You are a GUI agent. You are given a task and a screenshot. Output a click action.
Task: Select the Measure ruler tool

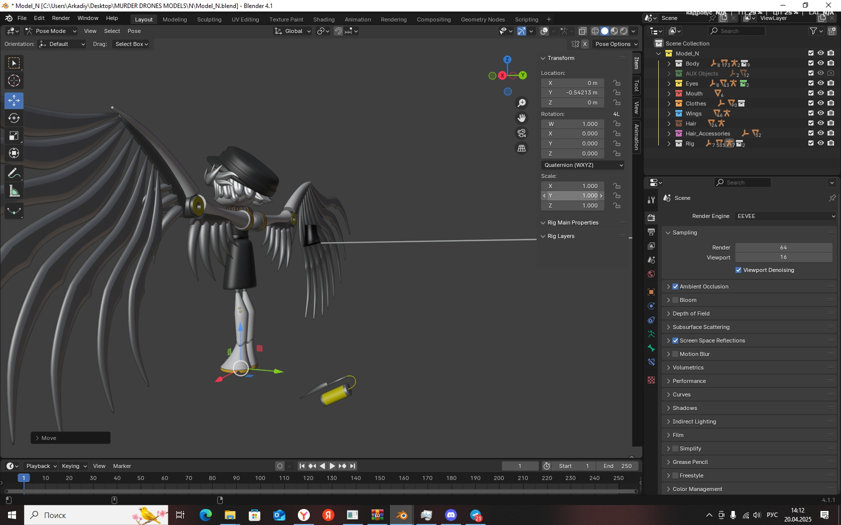point(14,191)
